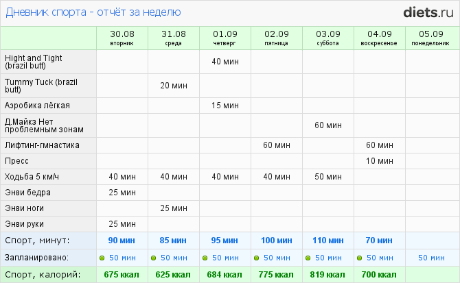460x283 pixels.
Task: Click 10 мин Пресс cell on 04.09
Action: [x=380, y=161]
